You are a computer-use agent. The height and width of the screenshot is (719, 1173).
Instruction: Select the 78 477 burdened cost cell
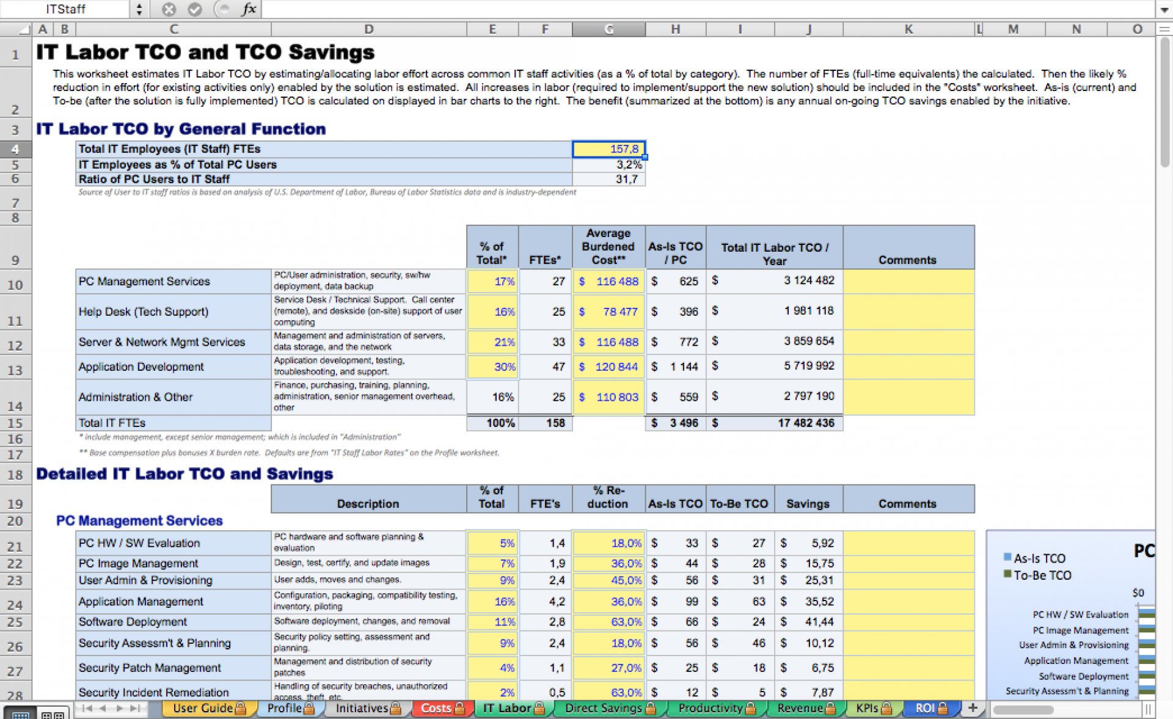(608, 312)
